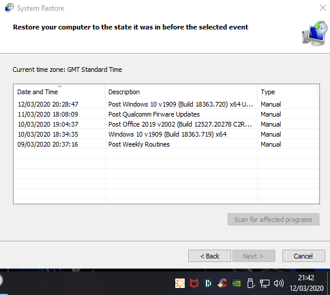This screenshot has height=295, width=330.
Task: Open the NVIDIA tray icon
Action: 236,283
